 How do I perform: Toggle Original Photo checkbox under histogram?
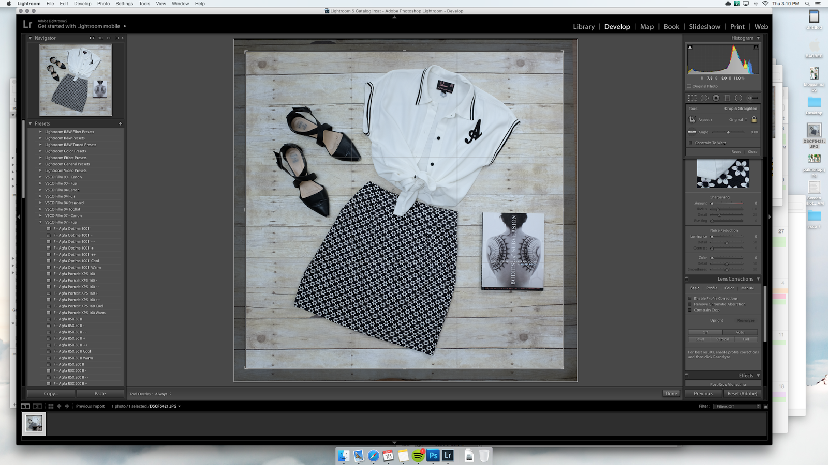tap(689, 86)
